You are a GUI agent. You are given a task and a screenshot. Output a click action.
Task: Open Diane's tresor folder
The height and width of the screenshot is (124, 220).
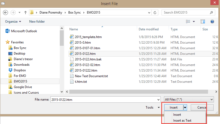[20, 59]
